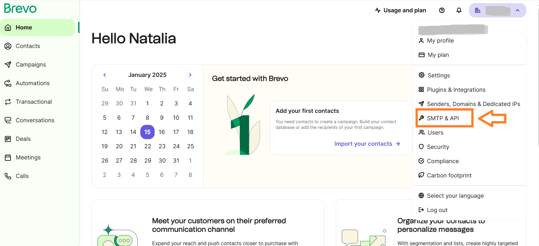Screen dimensions: 539x246
Task: Open Automations from the sidebar
Action: click(x=33, y=83)
